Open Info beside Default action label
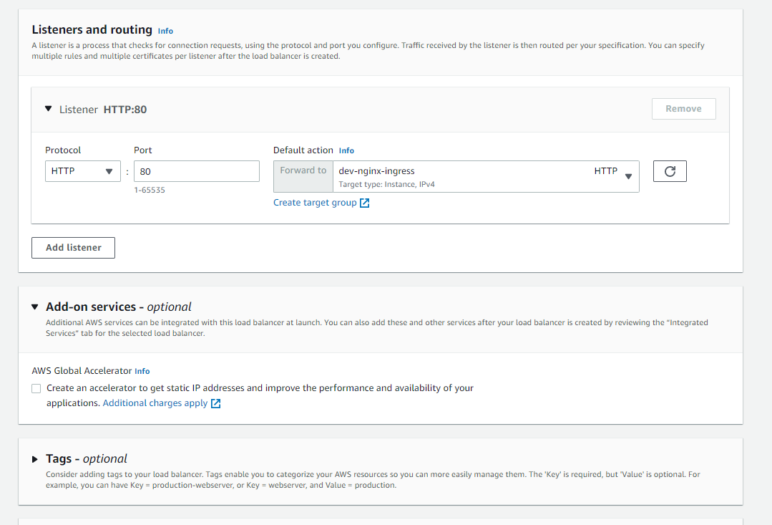 346,150
